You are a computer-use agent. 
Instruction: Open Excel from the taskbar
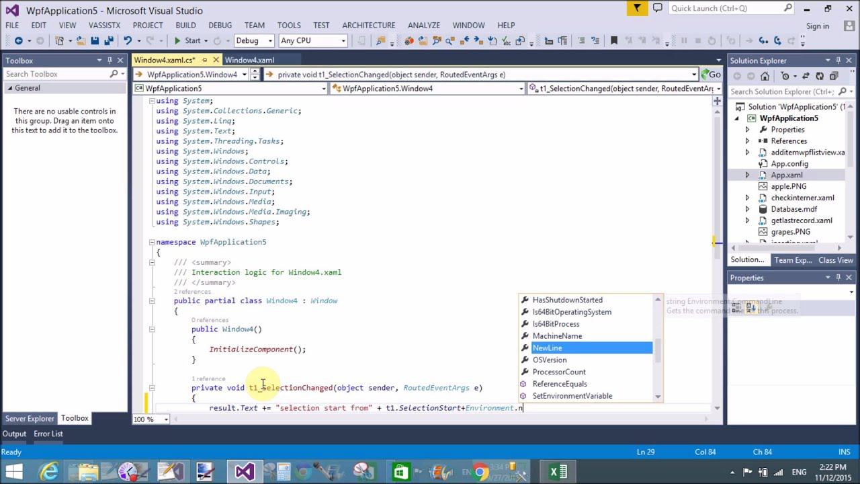point(559,472)
